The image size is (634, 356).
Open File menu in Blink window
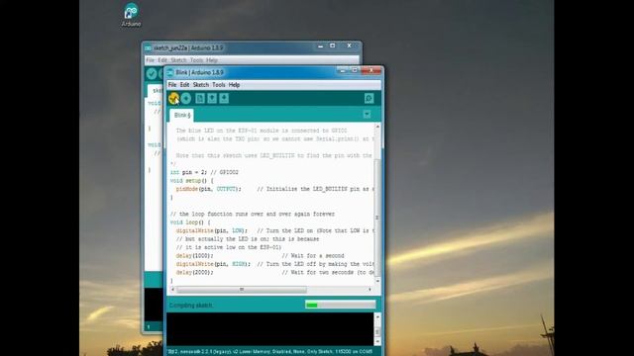(172, 85)
